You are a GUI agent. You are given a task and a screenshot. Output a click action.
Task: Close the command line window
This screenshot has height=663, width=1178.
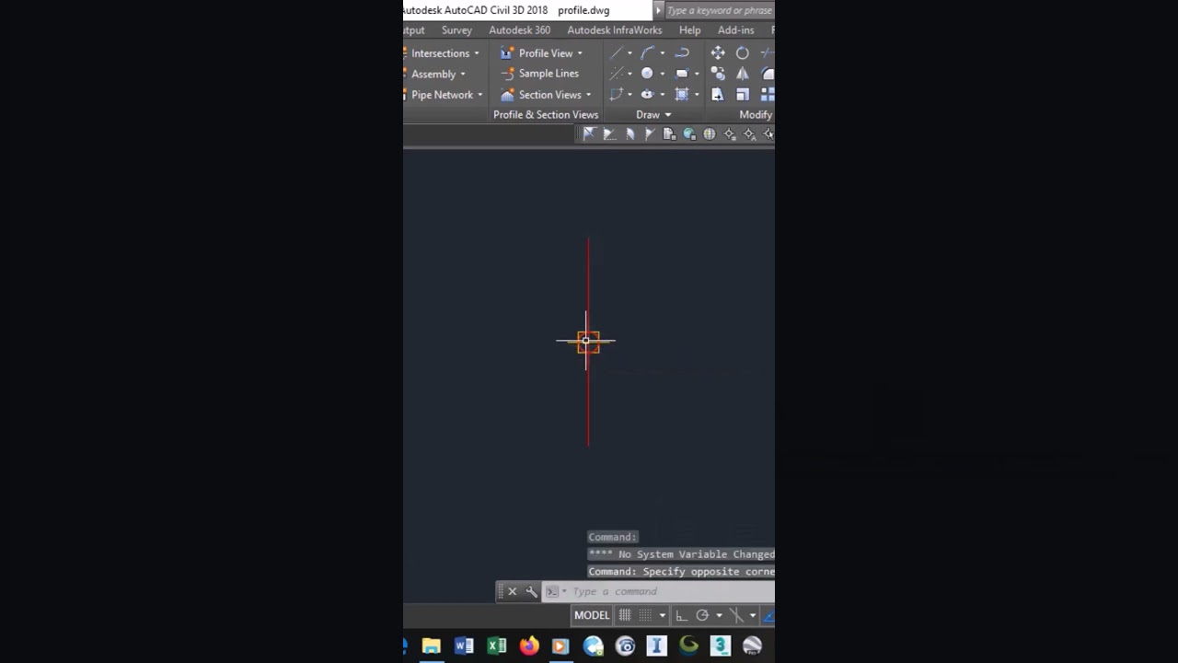tap(513, 591)
